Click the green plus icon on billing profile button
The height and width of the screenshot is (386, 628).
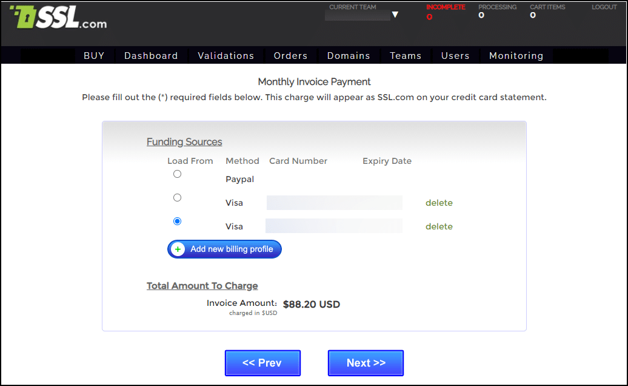point(178,249)
